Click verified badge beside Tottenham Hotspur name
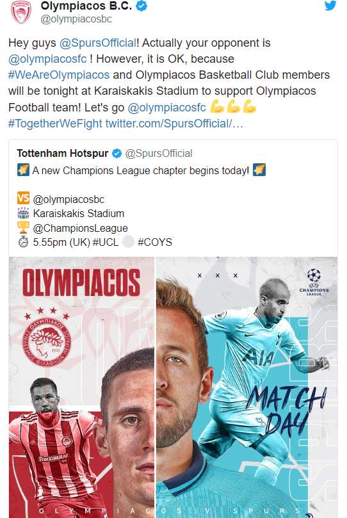This screenshot has width=347, height=518. (117, 153)
